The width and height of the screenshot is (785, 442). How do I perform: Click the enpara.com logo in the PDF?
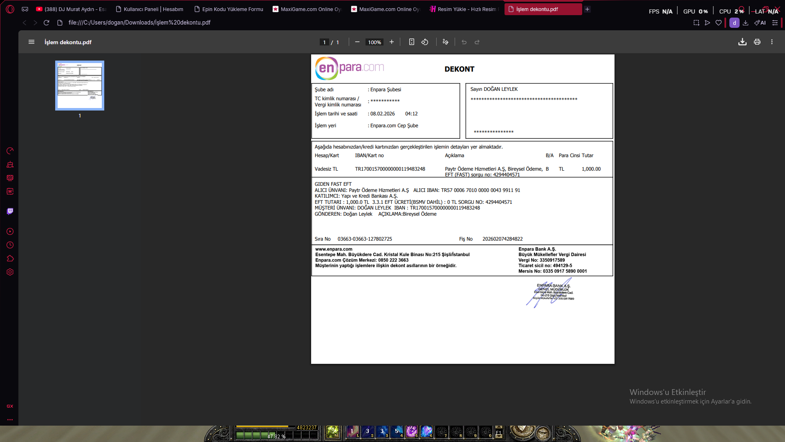[x=350, y=68]
